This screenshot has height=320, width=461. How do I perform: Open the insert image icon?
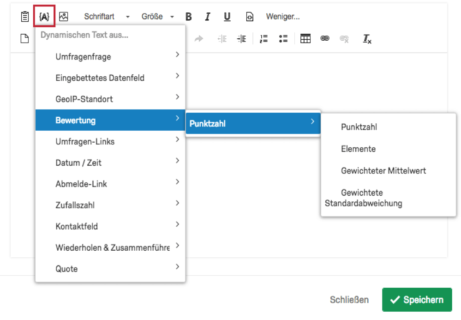(x=64, y=17)
